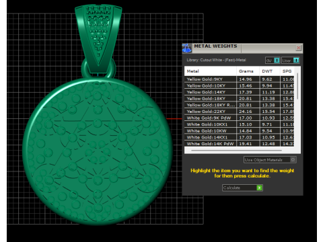Image resolution: width=323 pixels, height=242 pixels.
Task: Click the horizontal scrollbar under the metal table
Action: pyautogui.click(x=237, y=151)
